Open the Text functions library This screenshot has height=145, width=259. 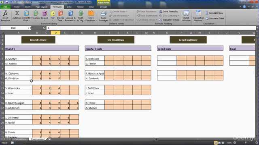(53, 16)
